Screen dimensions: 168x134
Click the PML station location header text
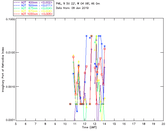tap(78, 4)
